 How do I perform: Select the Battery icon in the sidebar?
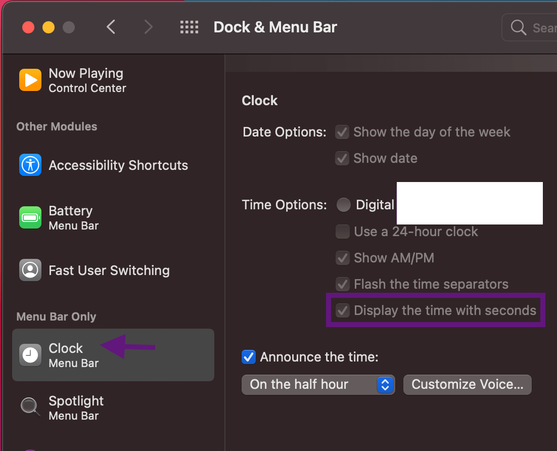[30, 217]
